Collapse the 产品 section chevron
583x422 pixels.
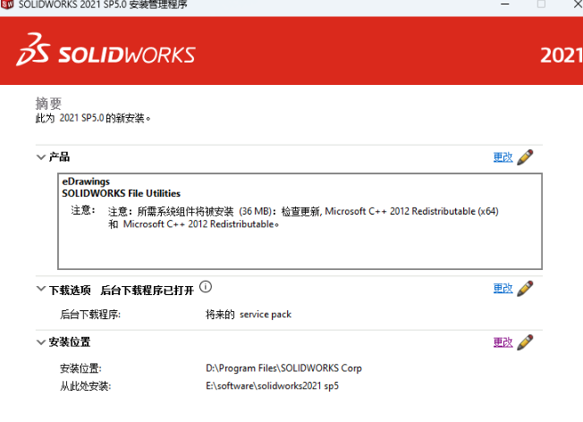point(41,157)
